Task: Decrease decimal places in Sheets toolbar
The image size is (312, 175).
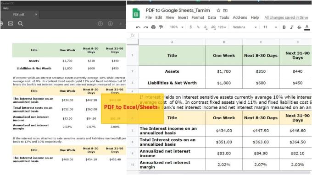Action: tap(206, 27)
